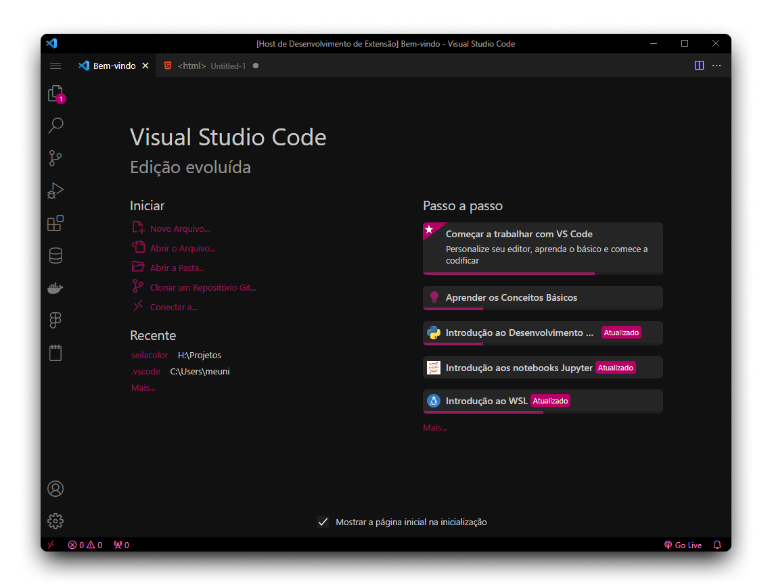The height and width of the screenshot is (586, 772).
Task: Click Mais link under Passo a passo
Action: coord(435,428)
